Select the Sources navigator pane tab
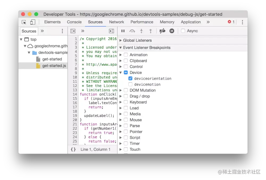Viewport: 266px width, 180px height. coord(29,31)
